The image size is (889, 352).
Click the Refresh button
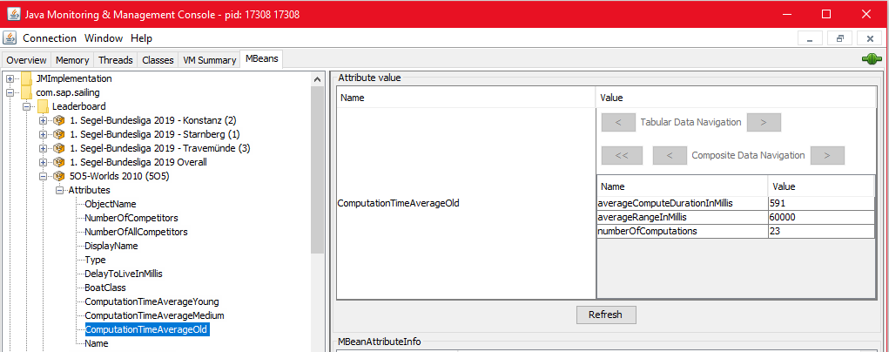tap(605, 315)
